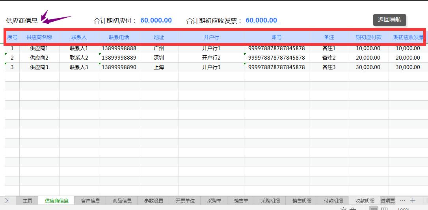
Task: Select the 联系人1 cell
Action: click(x=79, y=49)
